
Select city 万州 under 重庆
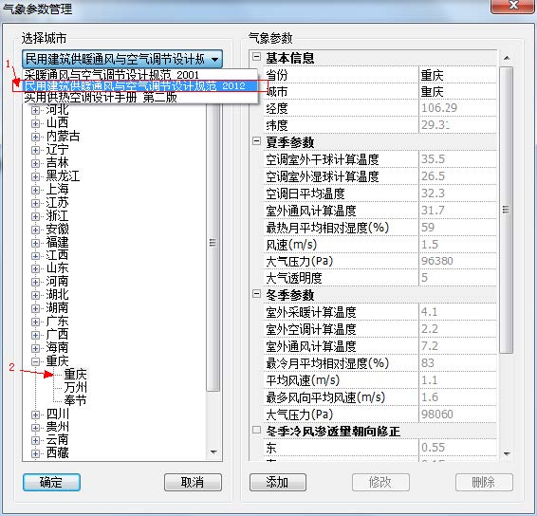75,387
